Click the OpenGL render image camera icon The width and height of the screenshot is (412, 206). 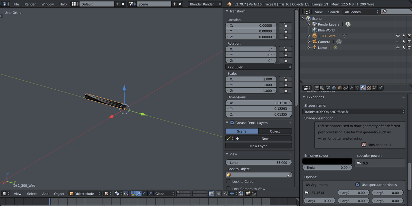(248, 193)
